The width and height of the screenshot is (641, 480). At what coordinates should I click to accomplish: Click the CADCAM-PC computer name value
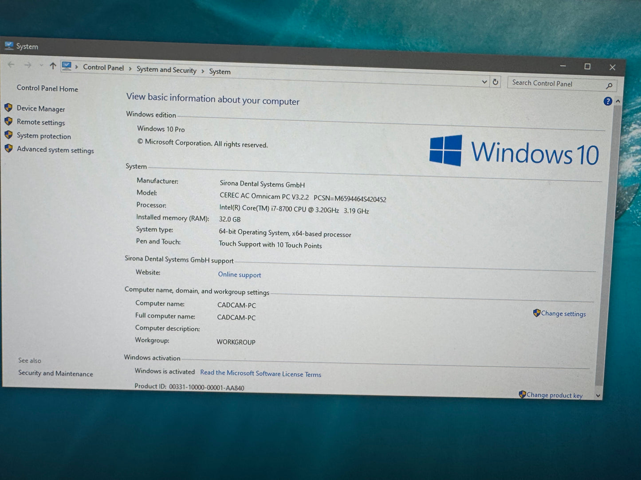tap(236, 305)
